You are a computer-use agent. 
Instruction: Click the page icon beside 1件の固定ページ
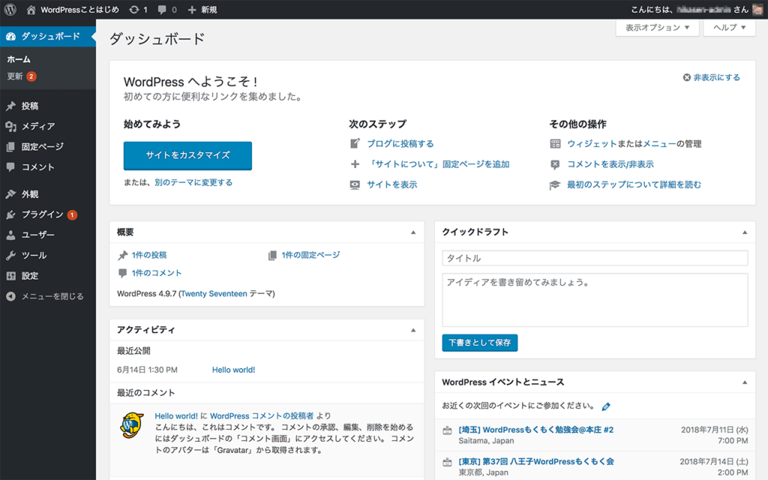pyautogui.click(x=272, y=255)
